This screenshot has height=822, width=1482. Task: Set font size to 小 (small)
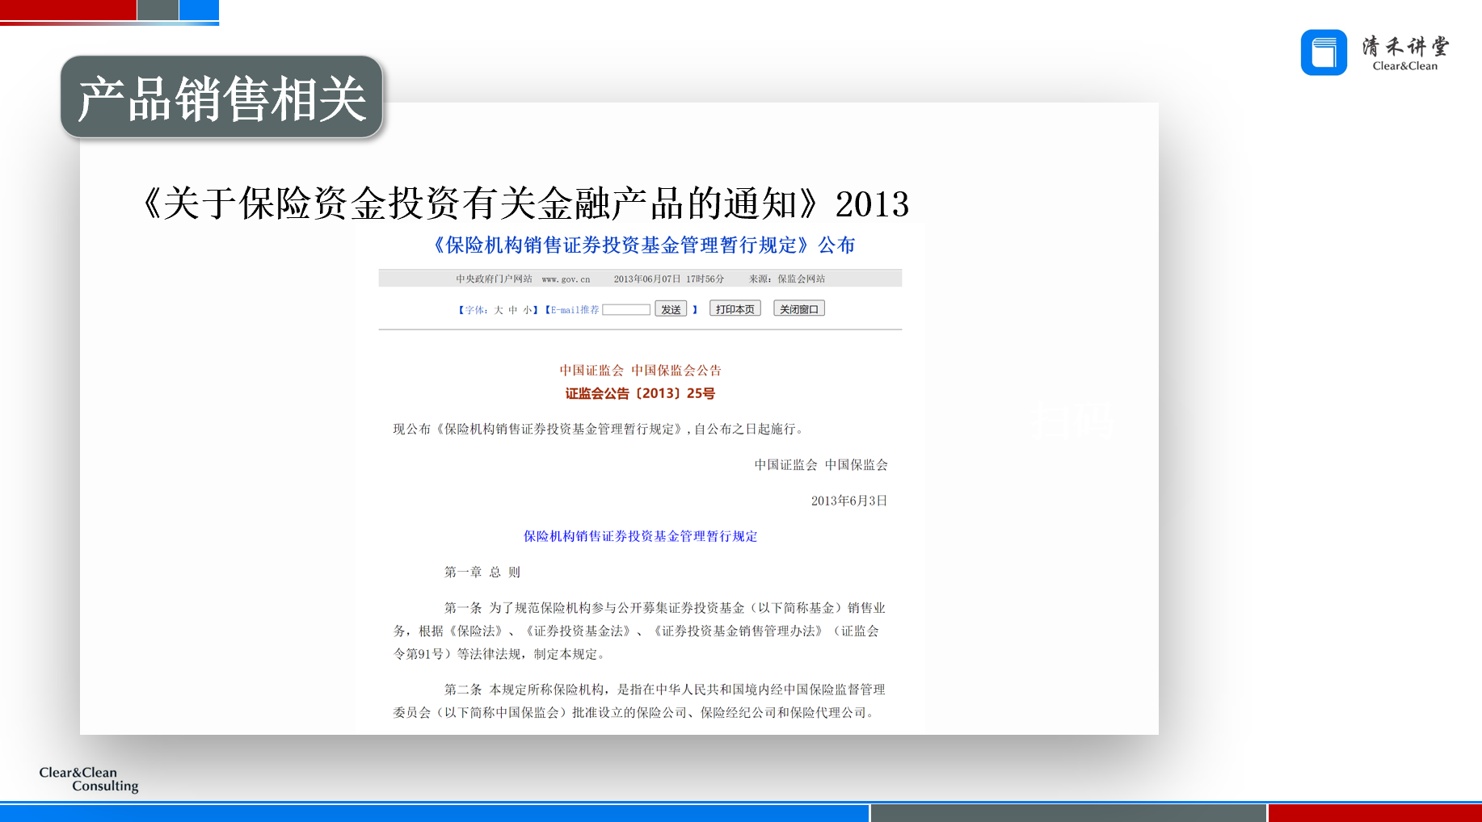527,310
